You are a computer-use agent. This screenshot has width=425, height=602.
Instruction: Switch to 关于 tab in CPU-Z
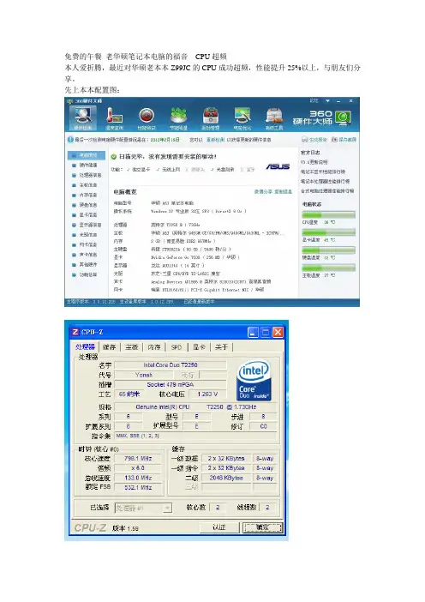tap(221, 347)
